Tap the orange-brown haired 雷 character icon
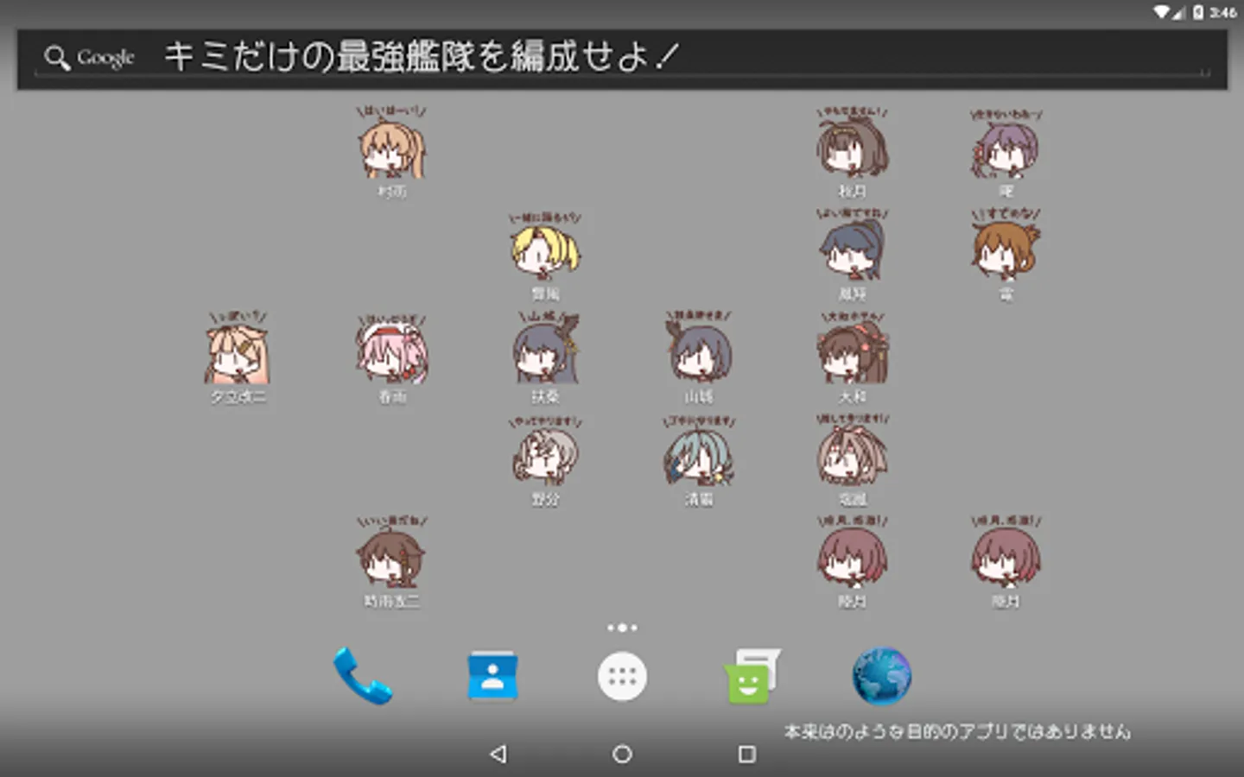Viewport: 1244px width, 777px height. tap(1006, 255)
